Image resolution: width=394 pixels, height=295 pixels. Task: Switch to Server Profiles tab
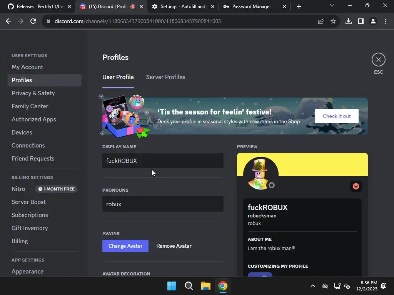tap(165, 77)
